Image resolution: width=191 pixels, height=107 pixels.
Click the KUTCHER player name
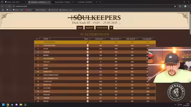(47, 88)
